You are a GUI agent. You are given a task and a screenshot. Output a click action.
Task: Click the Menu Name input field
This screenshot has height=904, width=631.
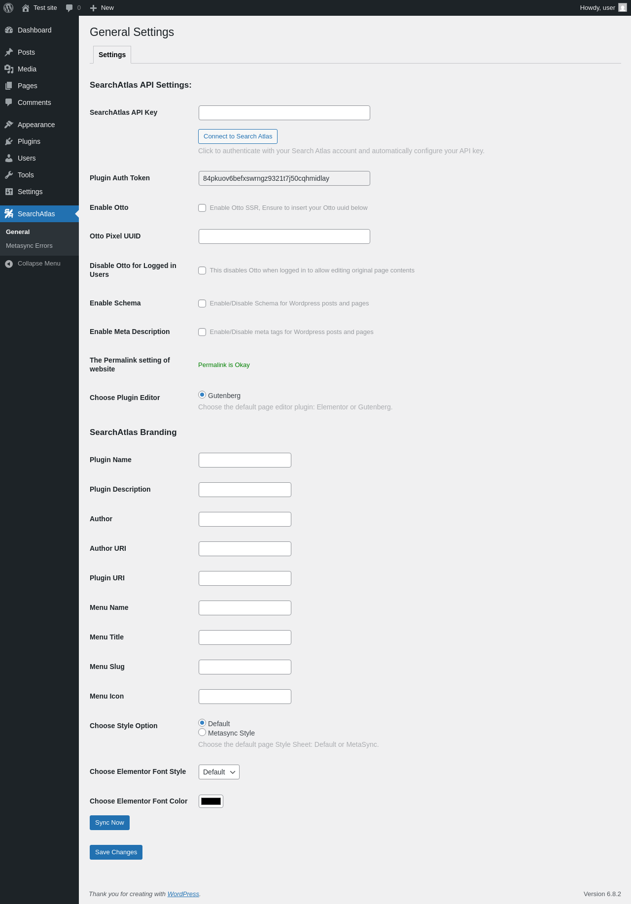click(245, 608)
